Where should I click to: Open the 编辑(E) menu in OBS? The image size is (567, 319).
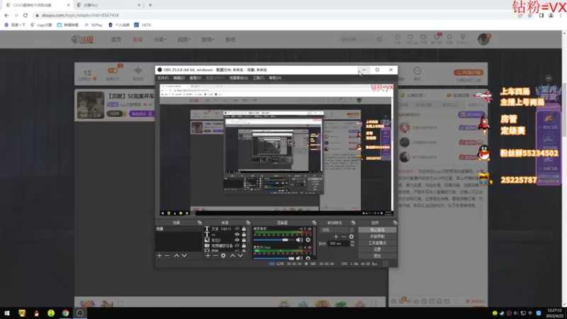coord(179,78)
